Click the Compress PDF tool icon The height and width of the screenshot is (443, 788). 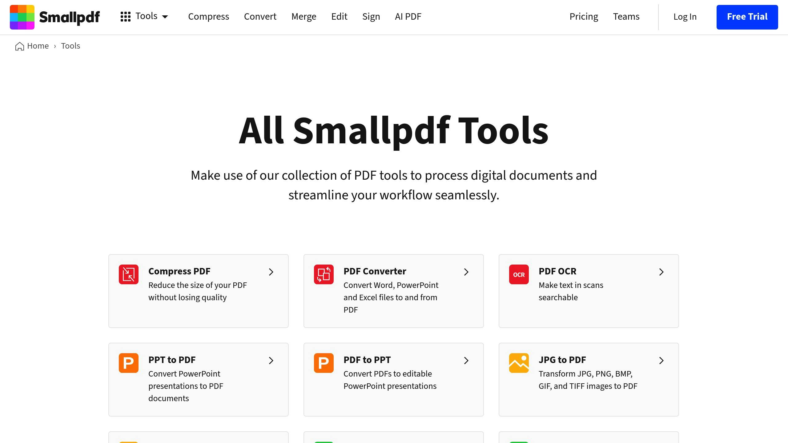pyautogui.click(x=128, y=274)
